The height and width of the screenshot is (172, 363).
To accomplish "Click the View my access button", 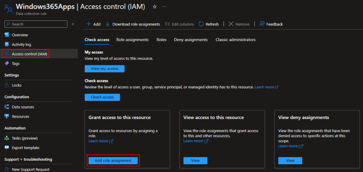I will pos(105,69).
